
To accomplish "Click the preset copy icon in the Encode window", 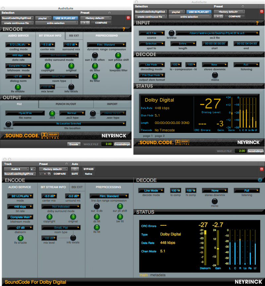I will click(88, 23).
